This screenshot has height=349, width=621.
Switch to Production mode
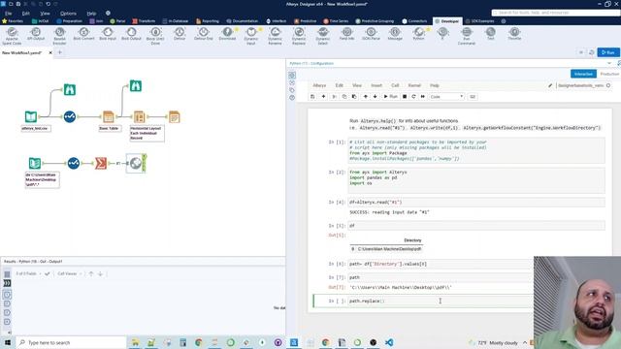(609, 74)
